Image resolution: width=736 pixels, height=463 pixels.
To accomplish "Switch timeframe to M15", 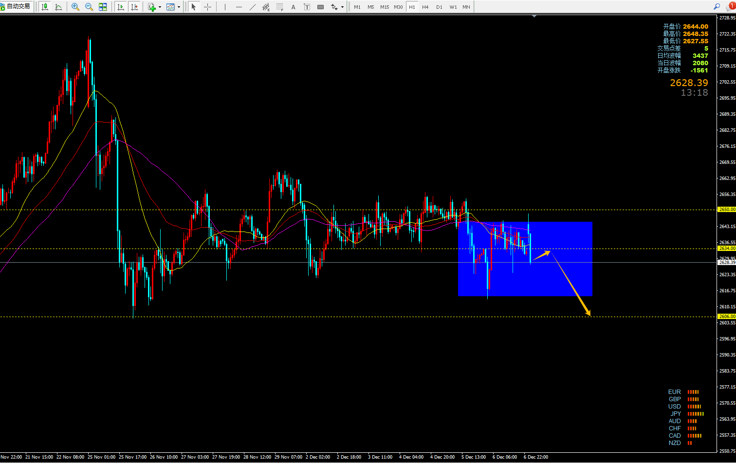I will (x=385, y=7).
